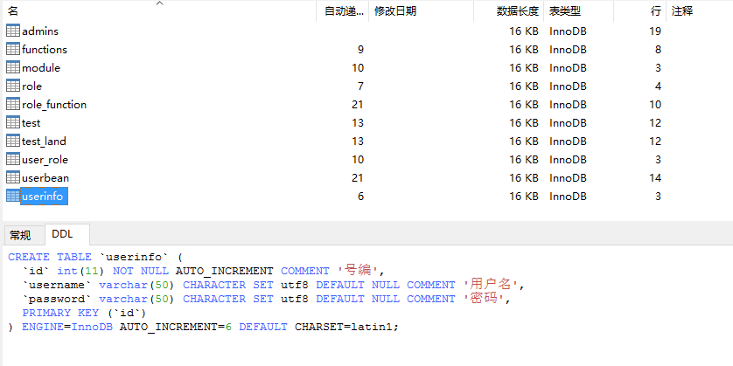Sort by the 名 column header
The height and width of the screenshot is (366, 733).
click(13, 11)
